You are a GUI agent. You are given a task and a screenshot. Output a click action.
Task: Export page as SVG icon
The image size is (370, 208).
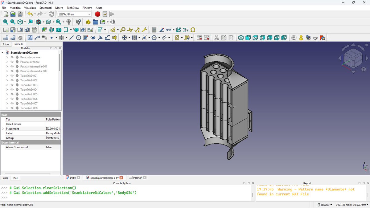click(x=199, y=38)
